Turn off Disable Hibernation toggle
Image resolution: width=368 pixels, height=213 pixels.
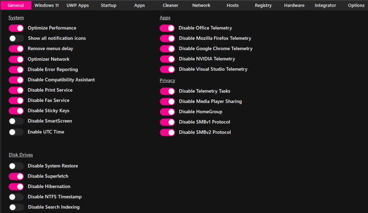pos(16,186)
